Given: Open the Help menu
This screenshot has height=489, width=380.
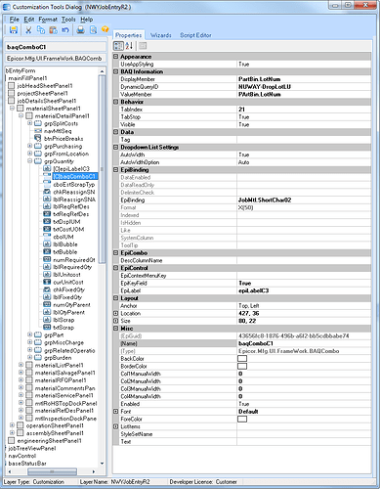Looking at the screenshot, I should tap(87, 20).
